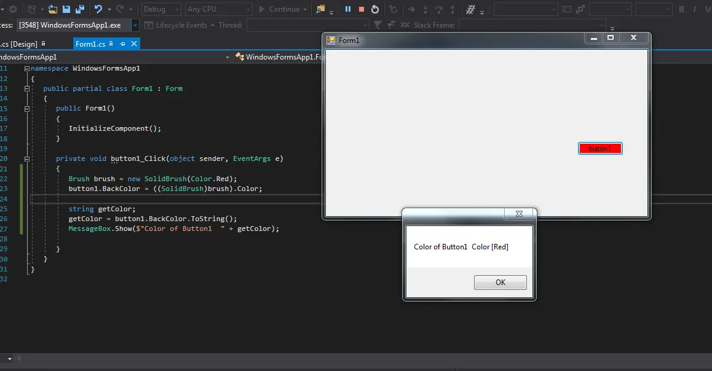Collapse the Form1 class outline region
This screenshot has width=712, height=371.
coord(26,88)
